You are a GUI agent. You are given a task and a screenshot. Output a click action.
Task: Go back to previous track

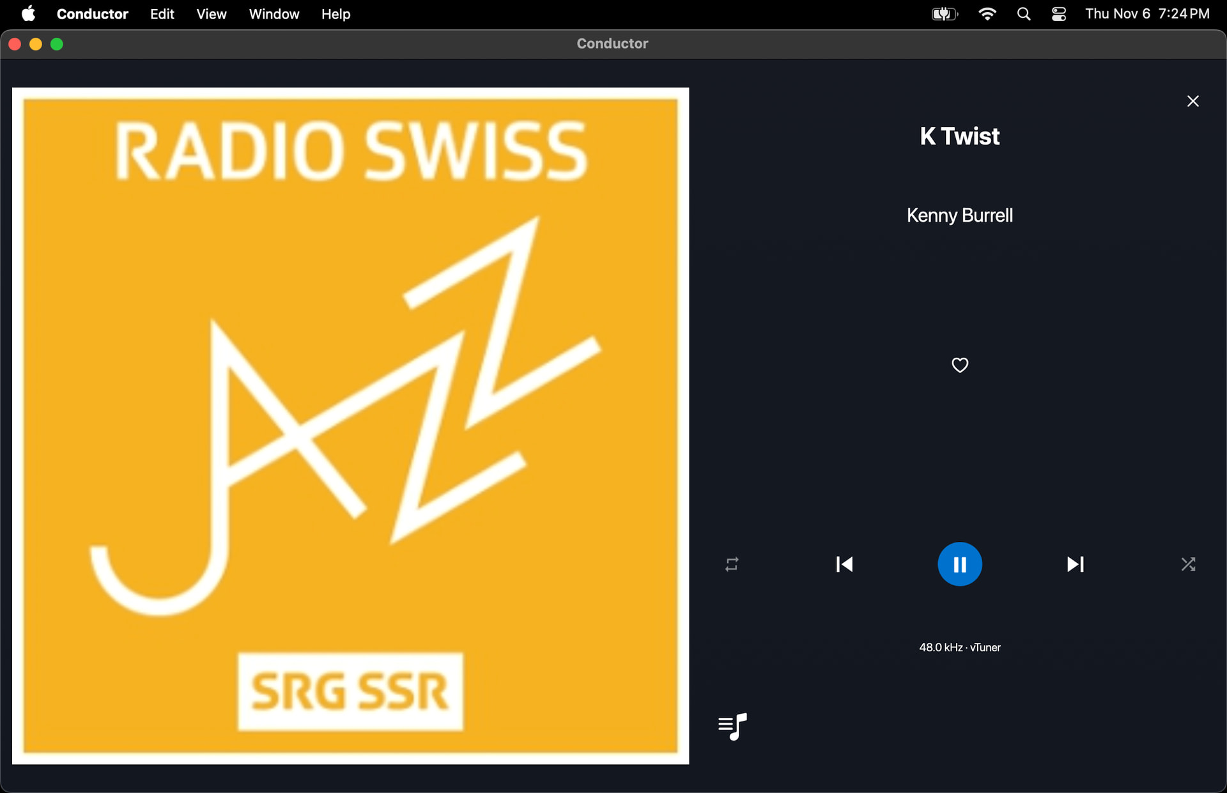(x=844, y=564)
